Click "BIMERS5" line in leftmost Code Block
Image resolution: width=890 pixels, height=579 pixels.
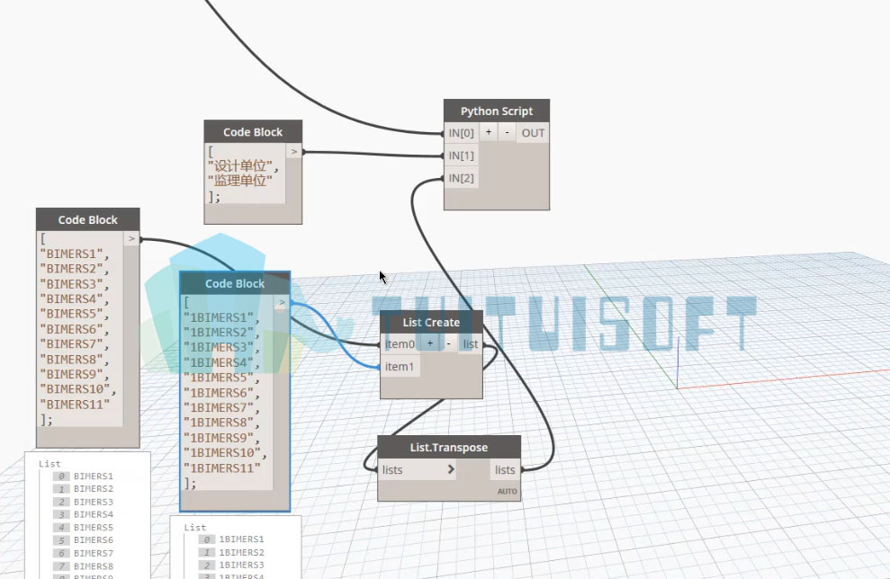click(x=74, y=314)
